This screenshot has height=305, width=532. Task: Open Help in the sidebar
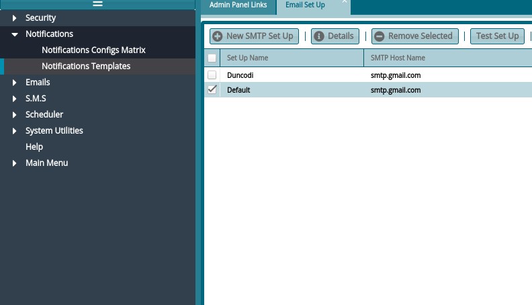pos(34,147)
